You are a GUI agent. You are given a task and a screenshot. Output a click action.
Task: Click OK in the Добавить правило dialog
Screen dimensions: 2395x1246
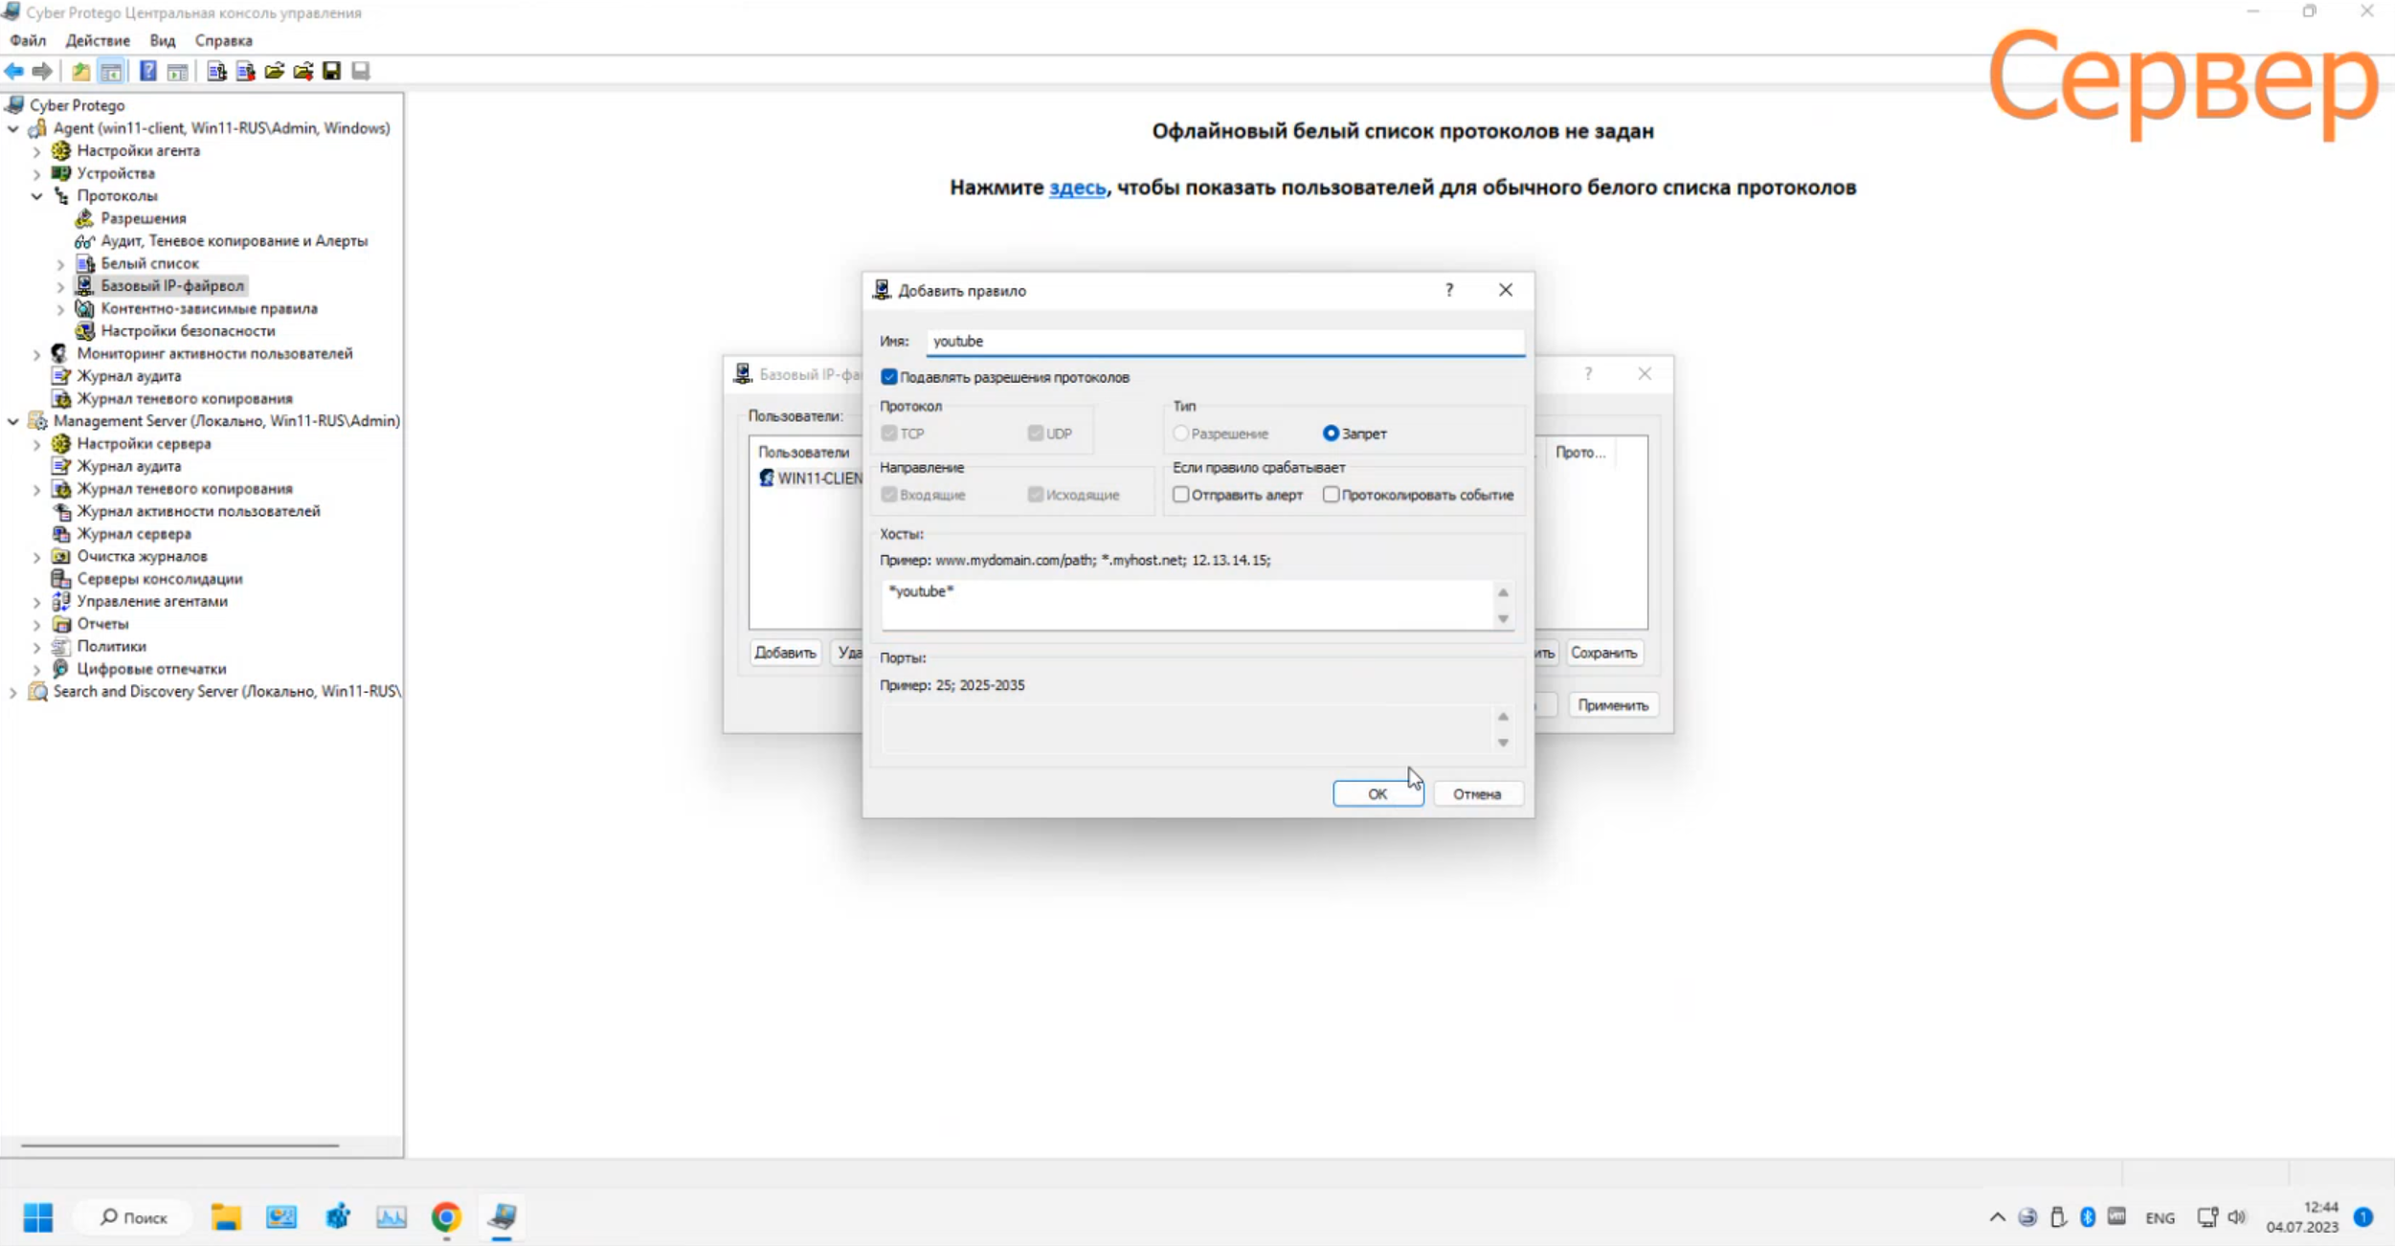click(x=1377, y=793)
